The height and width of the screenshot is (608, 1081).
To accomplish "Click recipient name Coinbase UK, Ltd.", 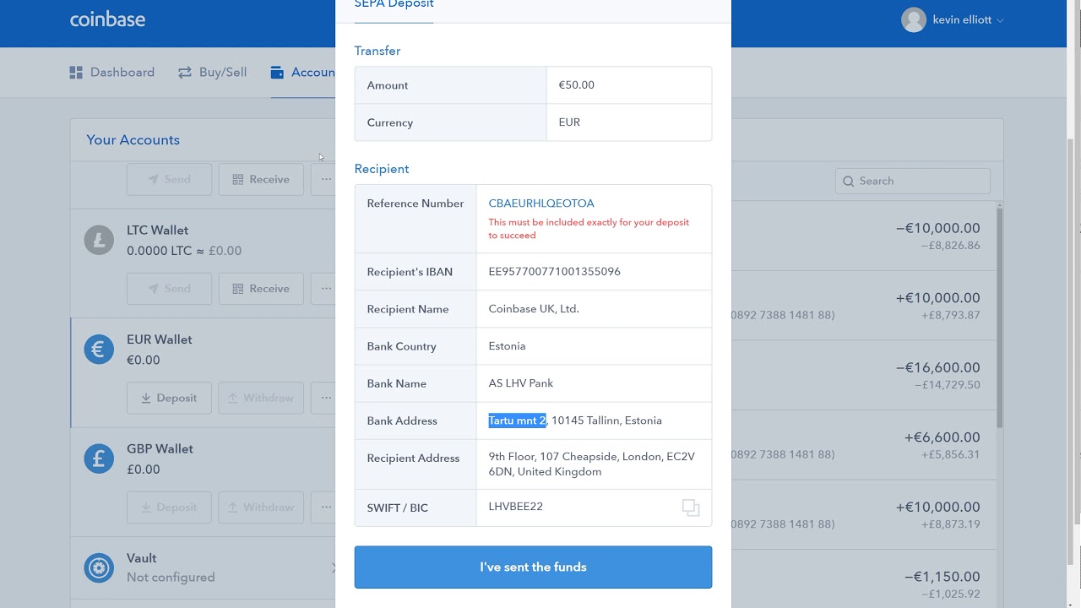I will tap(534, 309).
